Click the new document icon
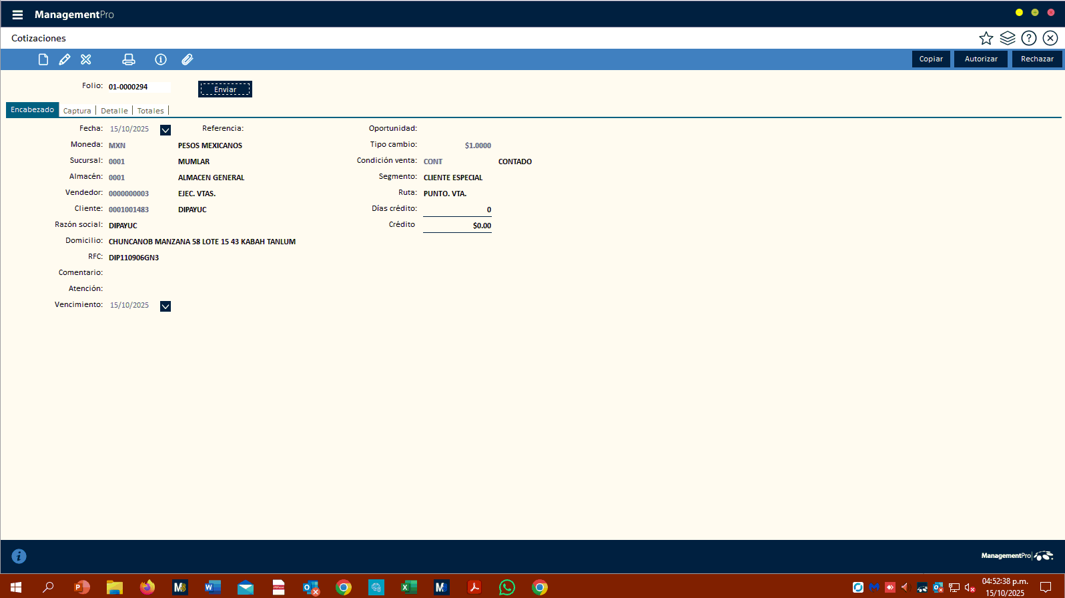Image resolution: width=1065 pixels, height=598 pixels. pyautogui.click(x=43, y=59)
